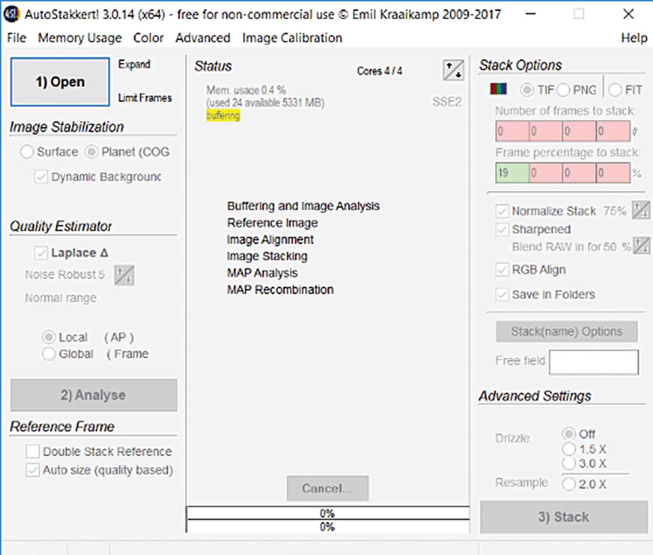Enable Double Stack Reference
The width and height of the screenshot is (653, 555).
coord(33,451)
